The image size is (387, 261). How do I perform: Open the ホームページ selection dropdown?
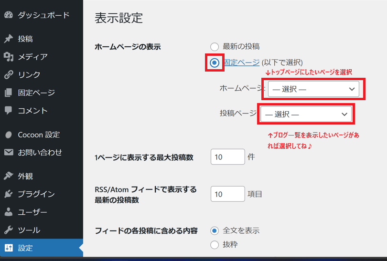pos(313,89)
